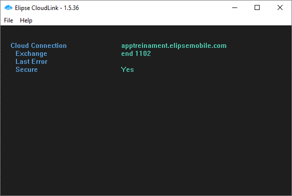Minimize the CloudLink window
Image resolution: width=292 pixels, height=196 pixels.
tap(235, 7)
